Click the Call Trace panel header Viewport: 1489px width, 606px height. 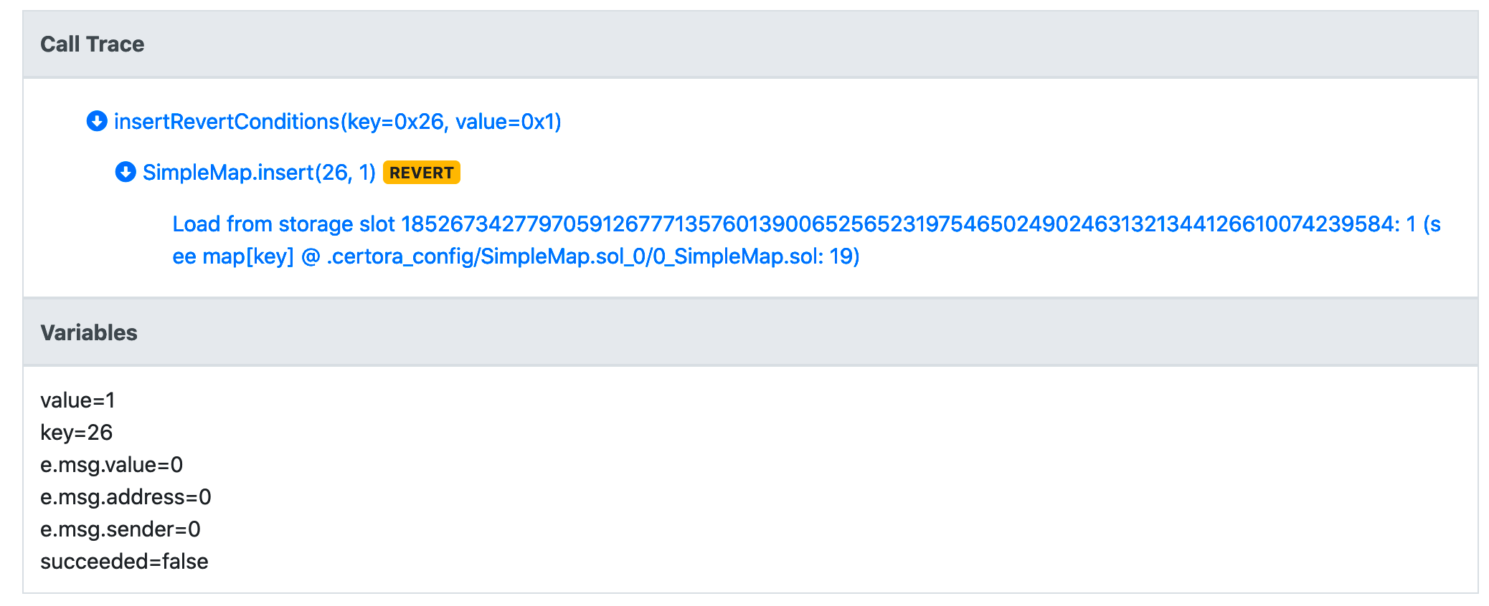pos(93,44)
